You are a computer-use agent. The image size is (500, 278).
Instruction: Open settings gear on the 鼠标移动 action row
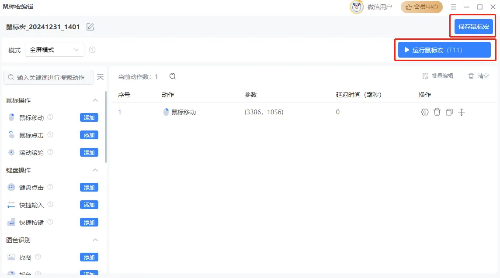(x=424, y=112)
